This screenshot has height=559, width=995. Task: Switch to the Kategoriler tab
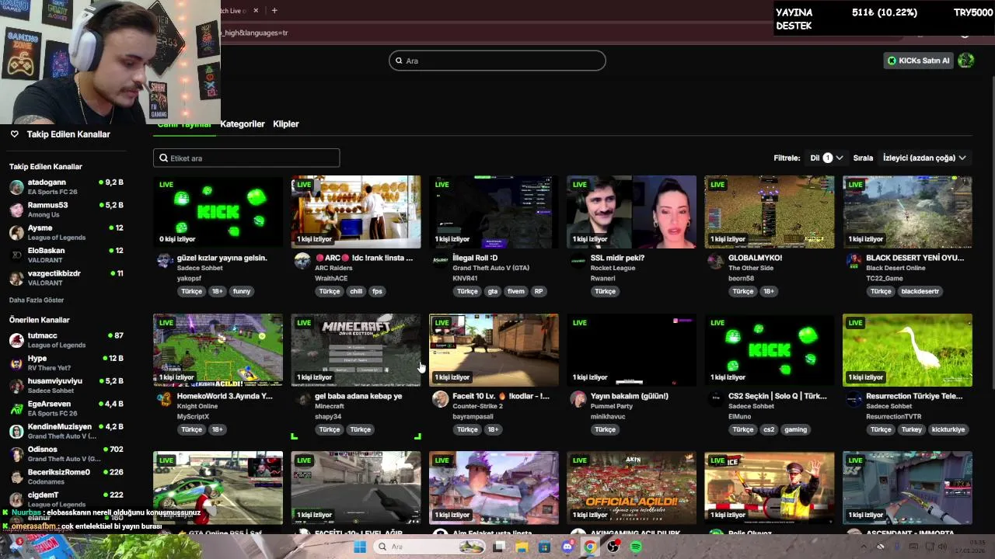[243, 123]
